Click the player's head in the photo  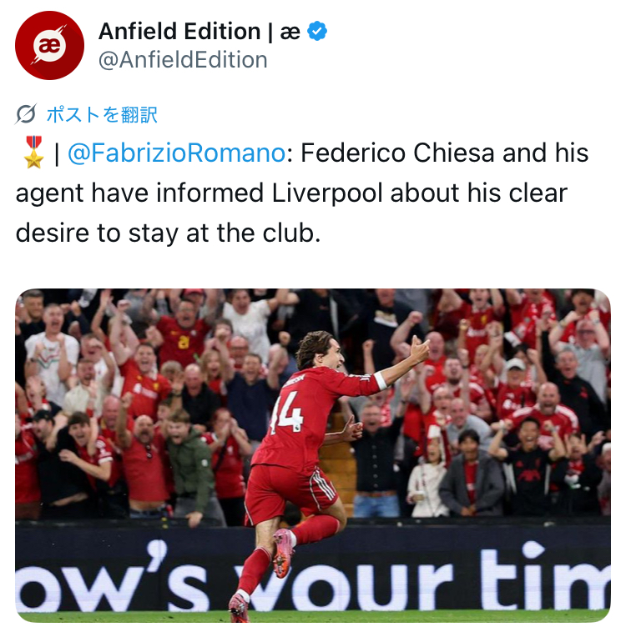click(x=320, y=351)
